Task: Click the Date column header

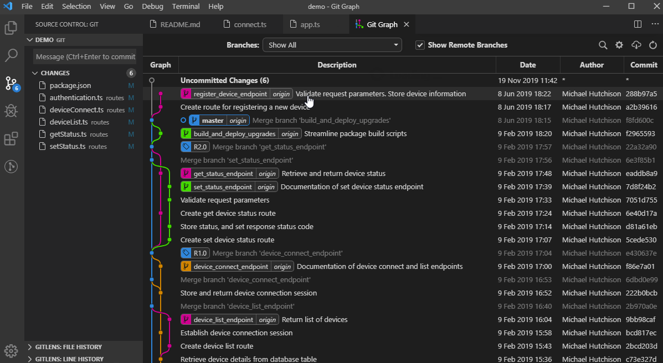Action: coord(528,65)
